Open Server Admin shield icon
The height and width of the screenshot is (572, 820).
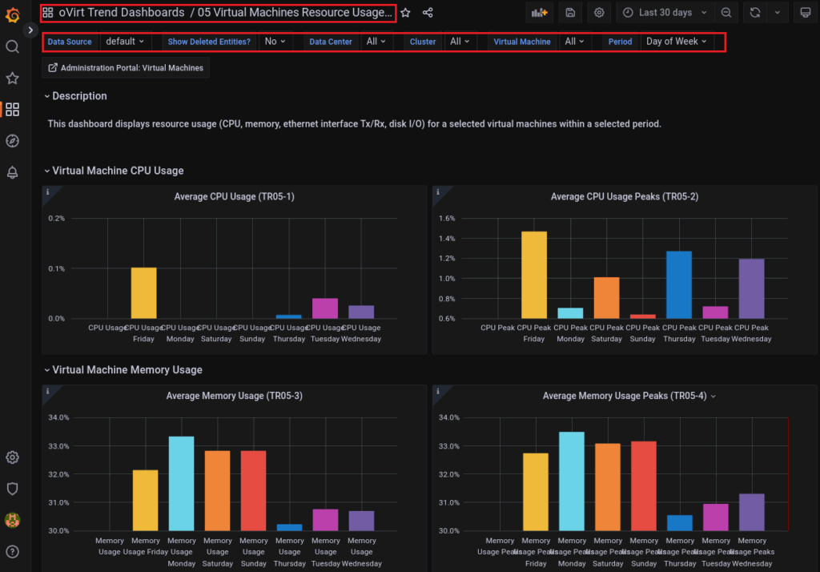[13, 489]
